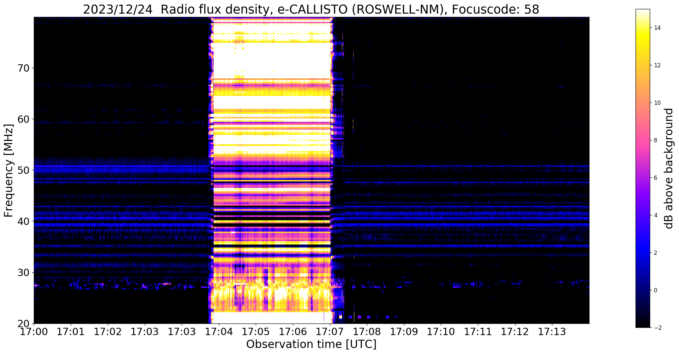The height and width of the screenshot is (354, 679).
Task: Click the 'dB above background' colorbar label
Action: pos(669,169)
